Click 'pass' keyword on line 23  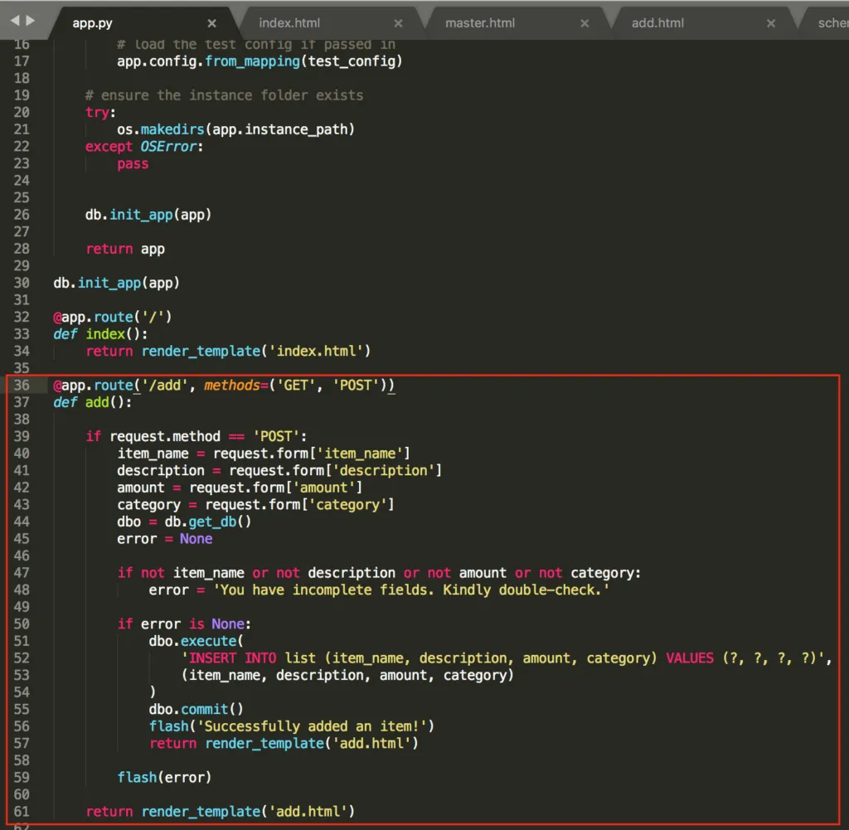point(133,163)
